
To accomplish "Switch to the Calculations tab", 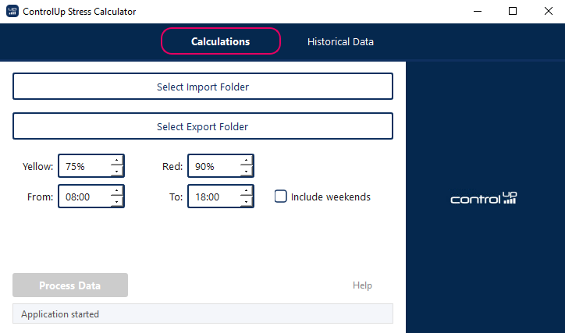I will coord(221,41).
